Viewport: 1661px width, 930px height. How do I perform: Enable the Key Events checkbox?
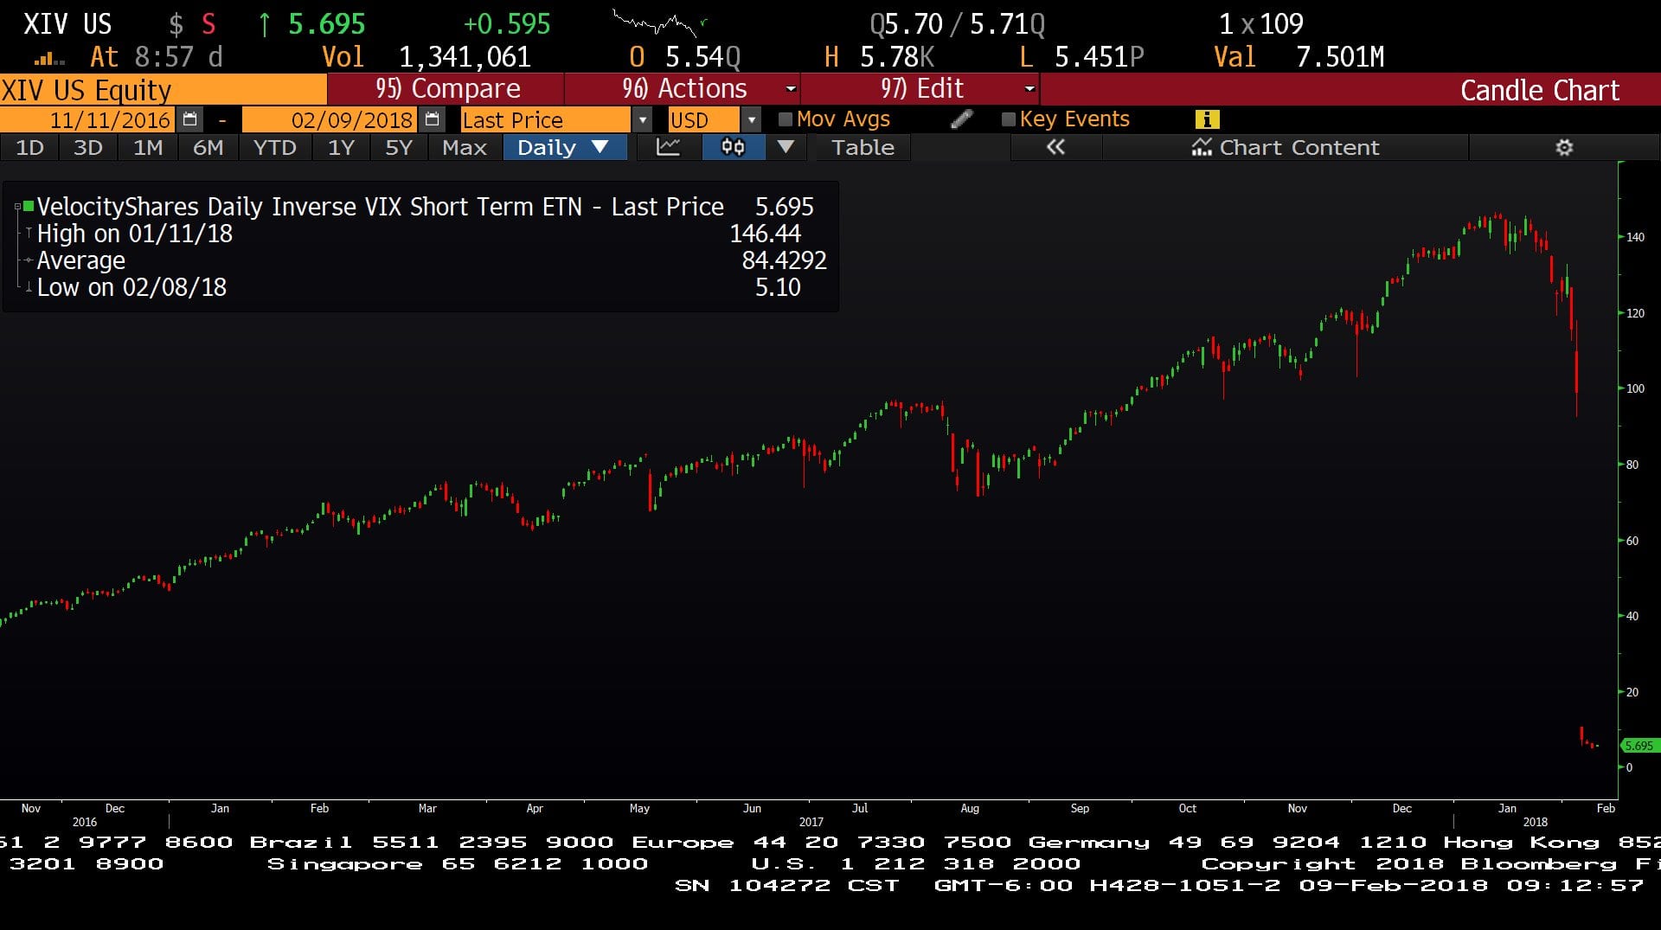[1008, 119]
